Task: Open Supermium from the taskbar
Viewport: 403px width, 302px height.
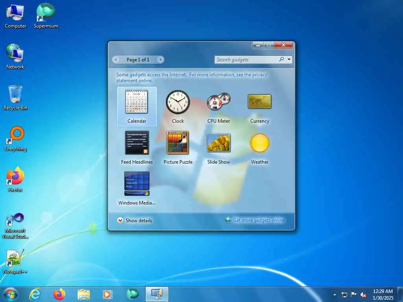Action: coord(132,294)
